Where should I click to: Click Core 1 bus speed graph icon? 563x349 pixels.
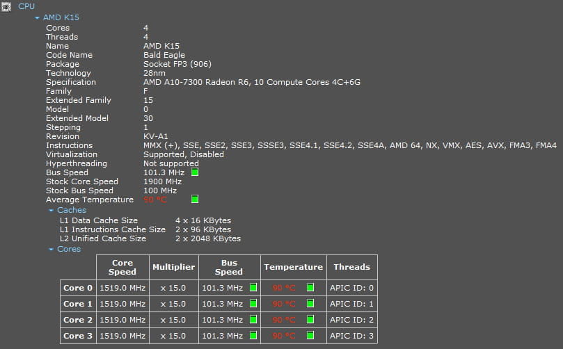[253, 303]
